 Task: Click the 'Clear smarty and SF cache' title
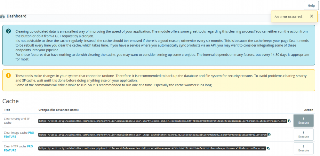17,121
